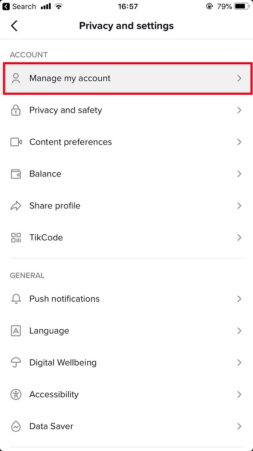Tap the back arrow icon

point(14,26)
